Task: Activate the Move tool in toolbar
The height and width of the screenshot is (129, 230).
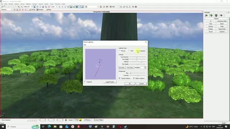Action: tap(37, 7)
